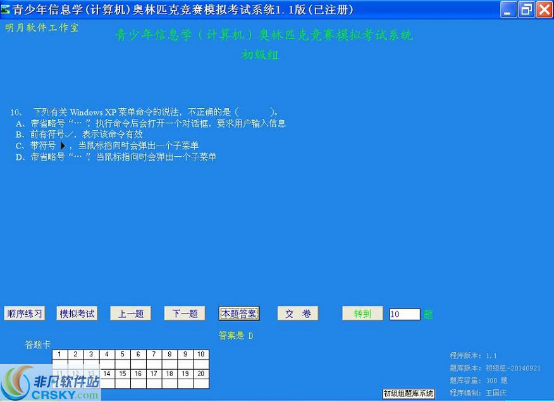Click option B text 表示该命令有效
The height and width of the screenshot is (402, 554).
[79, 134]
